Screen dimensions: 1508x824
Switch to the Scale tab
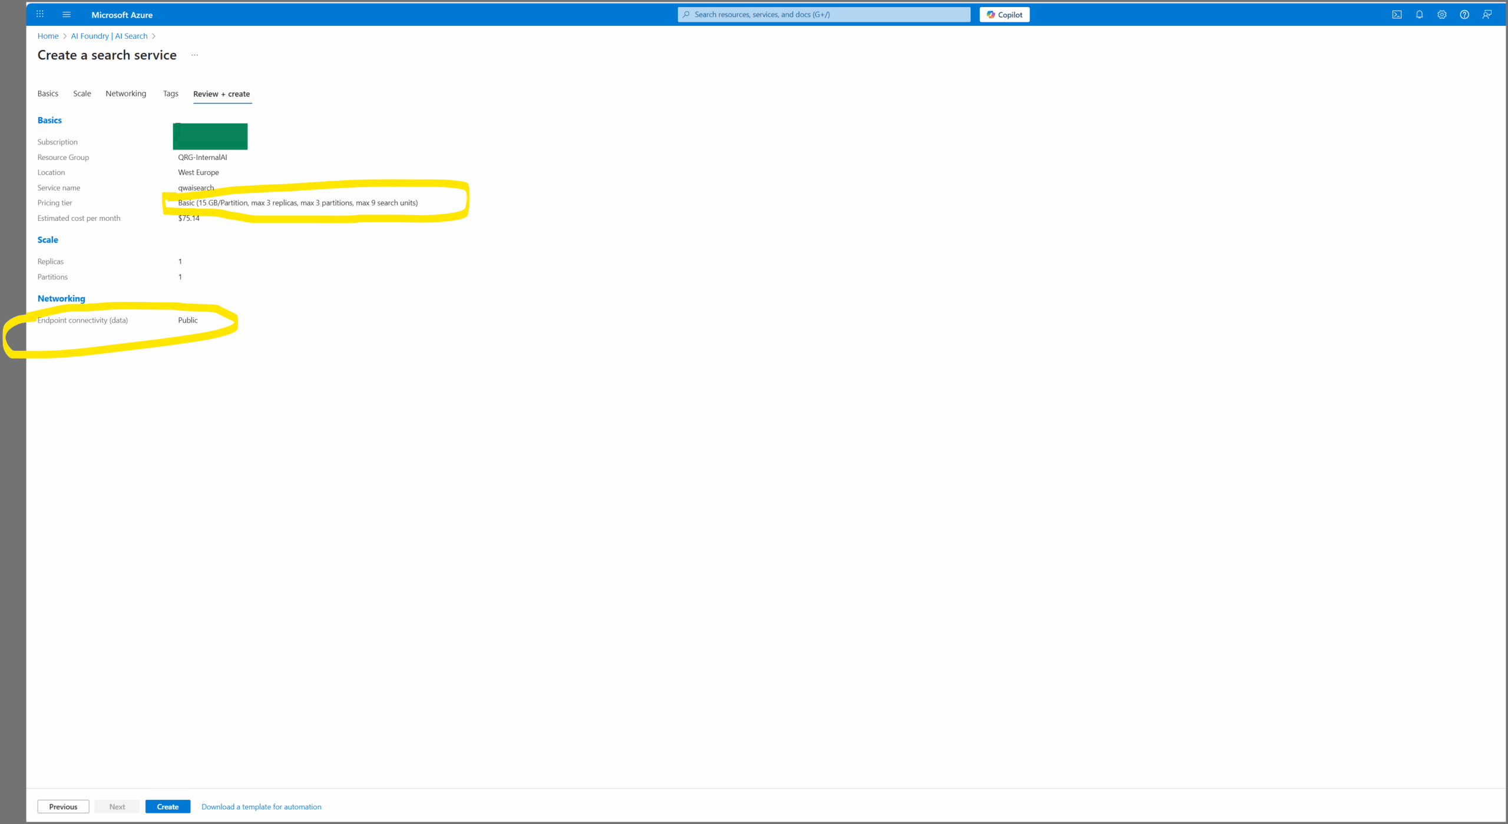click(82, 94)
